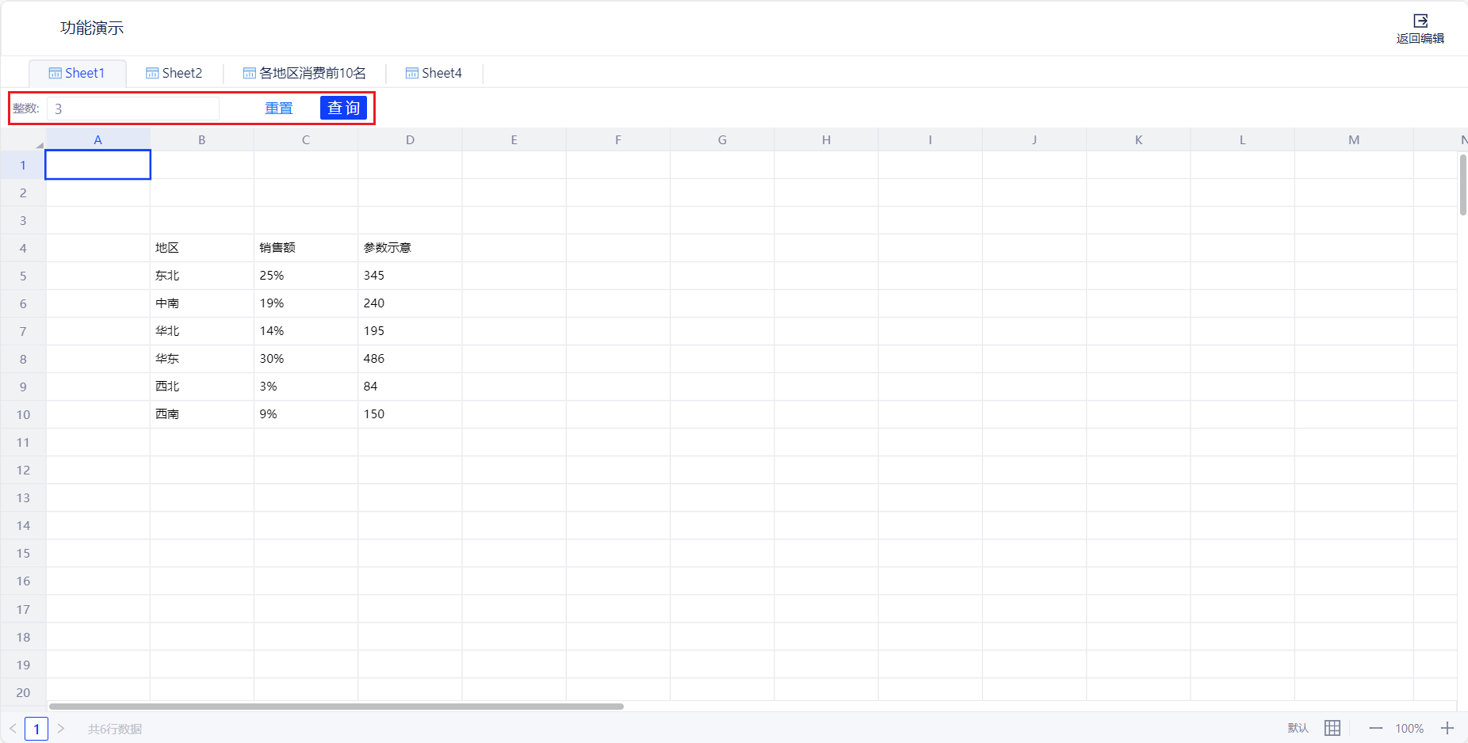The height and width of the screenshot is (743, 1468).
Task: Click the vertical scrollbar thumb
Action: [x=1462, y=185]
